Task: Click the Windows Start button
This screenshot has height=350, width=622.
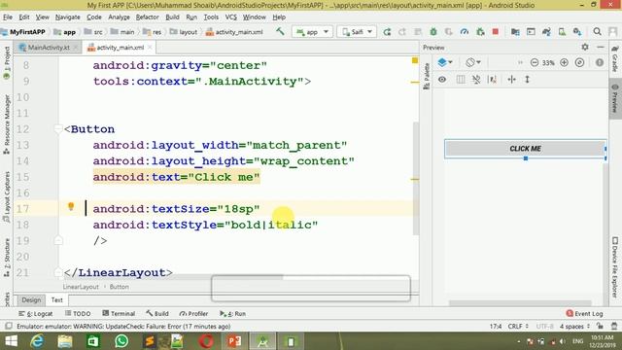Action: click(11, 341)
